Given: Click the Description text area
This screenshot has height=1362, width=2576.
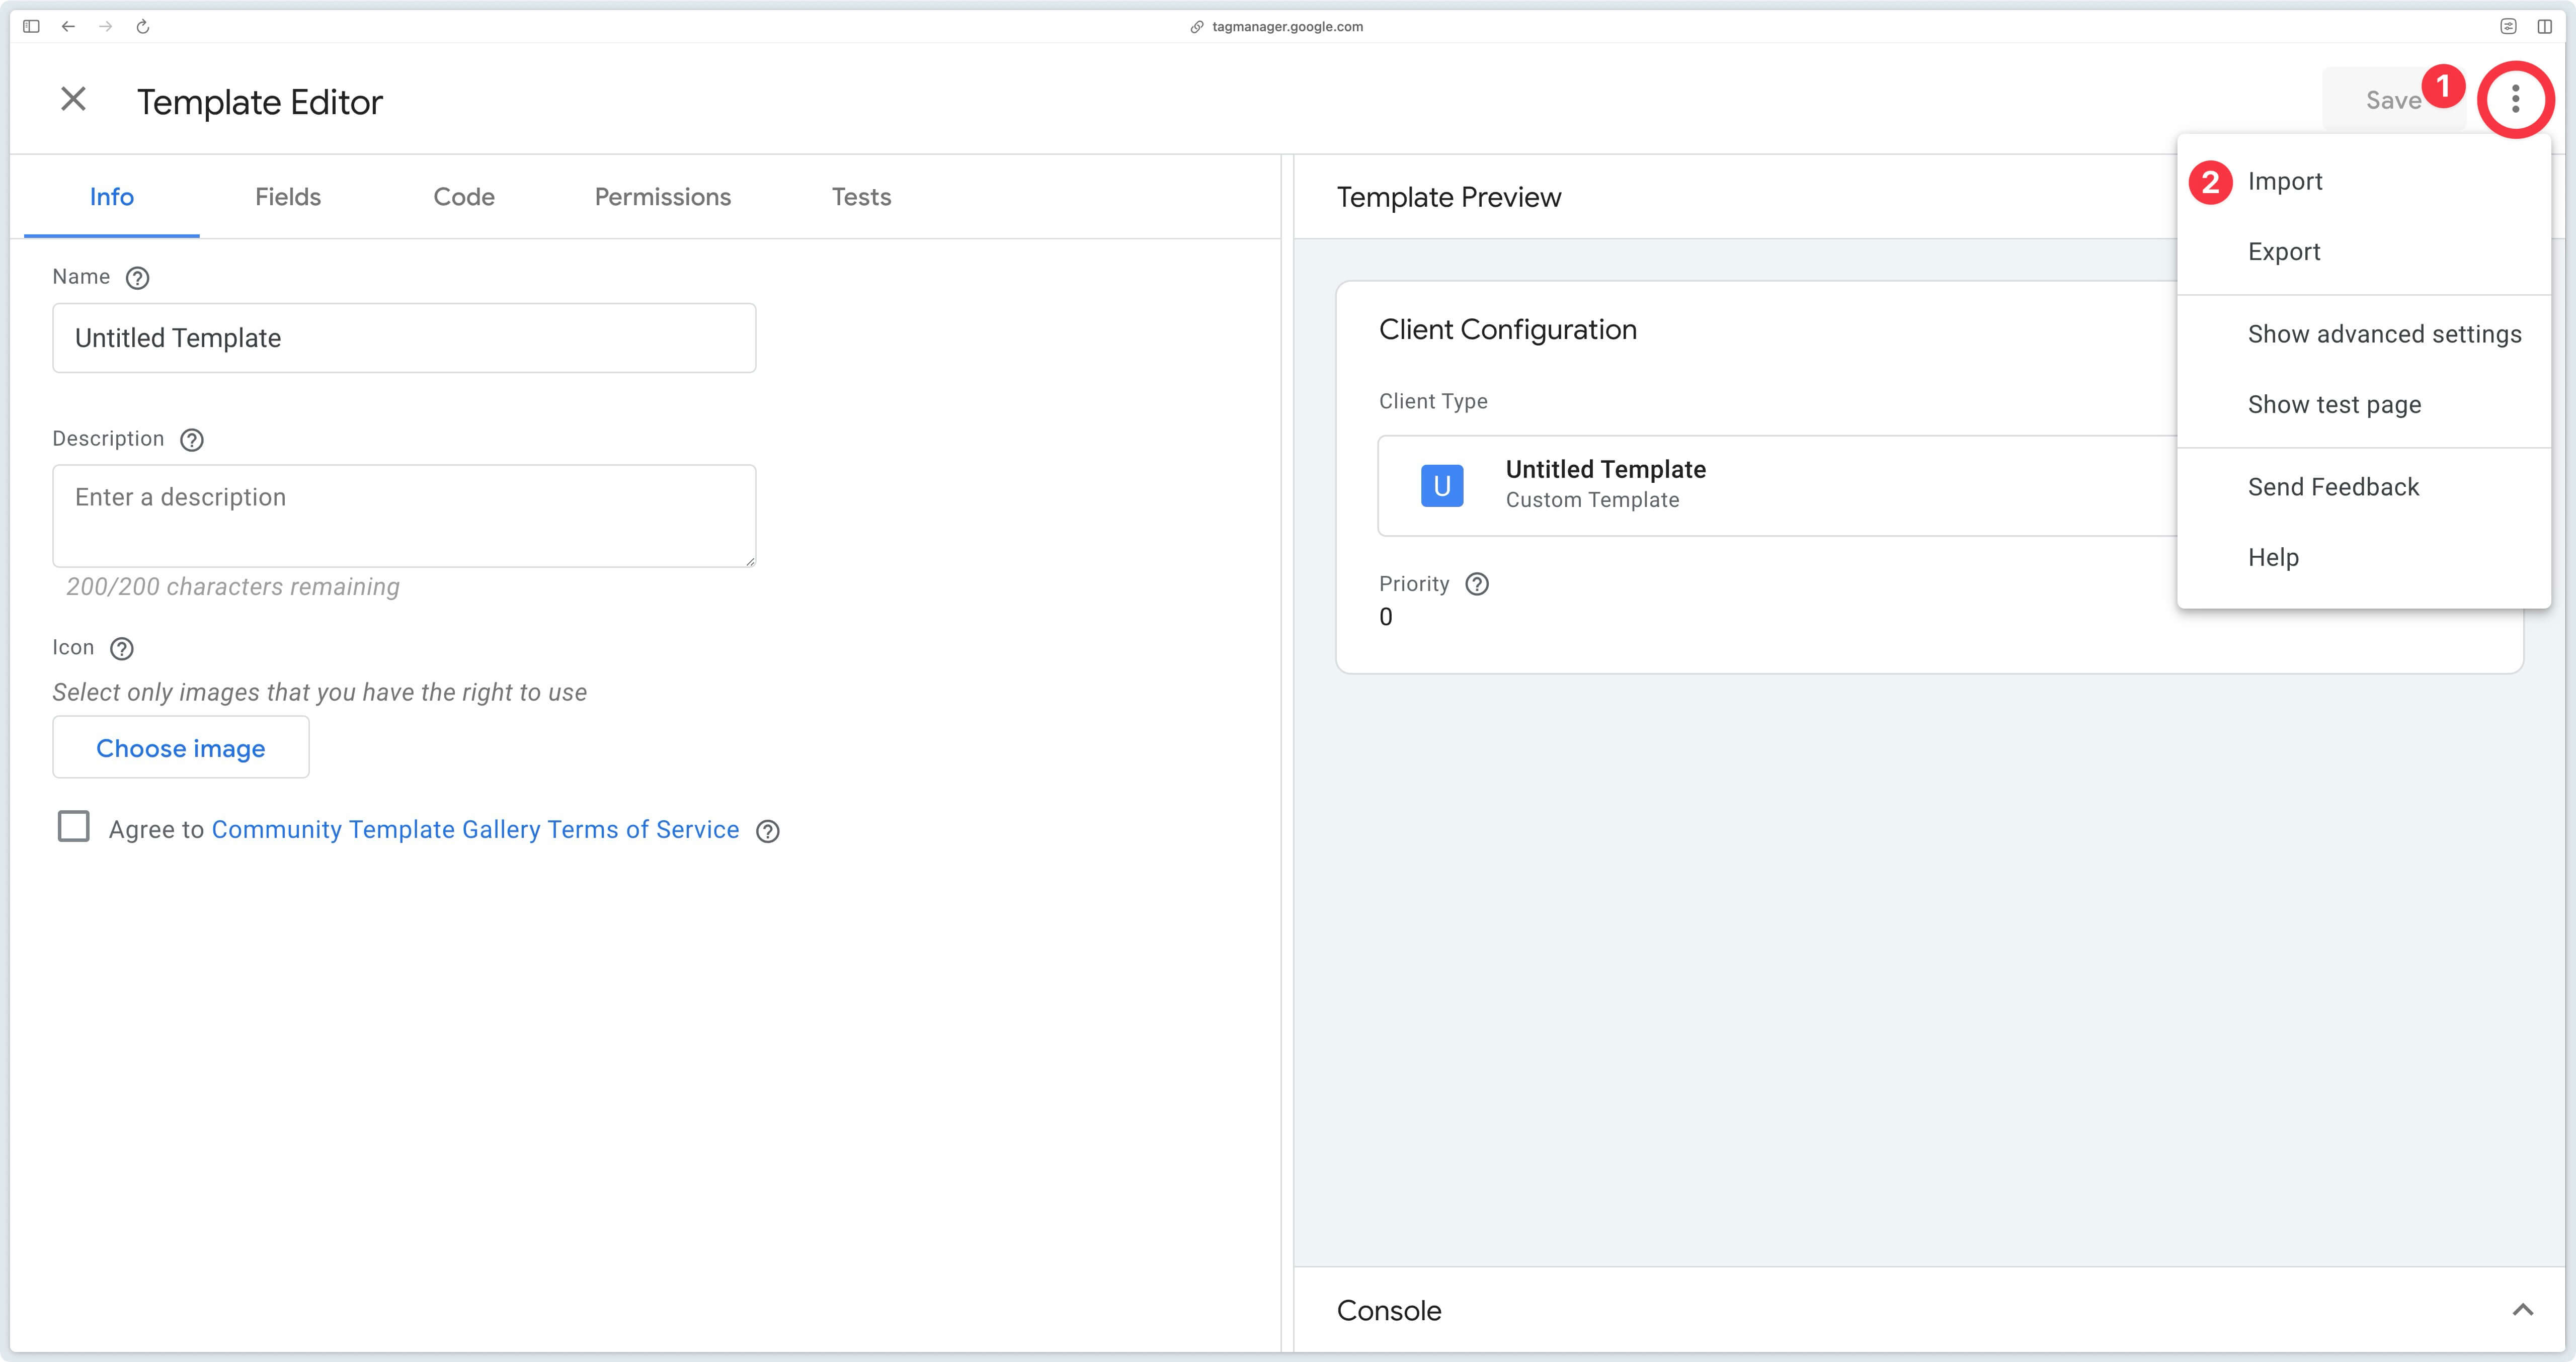Looking at the screenshot, I should pyautogui.click(x=404, y=516).
